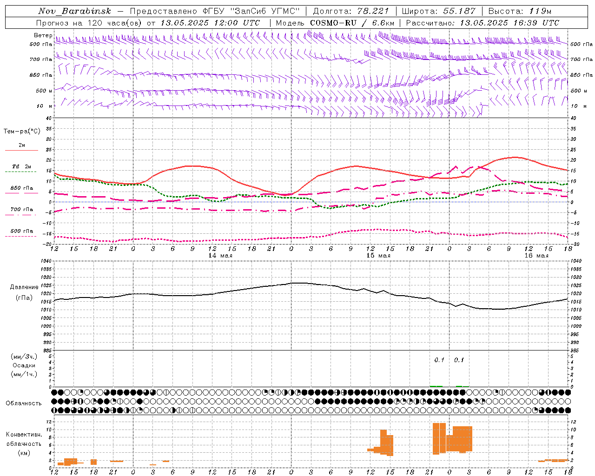Click the 'Тем-ра(°C)' temperature label
The width and height of the screenshot is (595, 476).
[x=22, y=132]
